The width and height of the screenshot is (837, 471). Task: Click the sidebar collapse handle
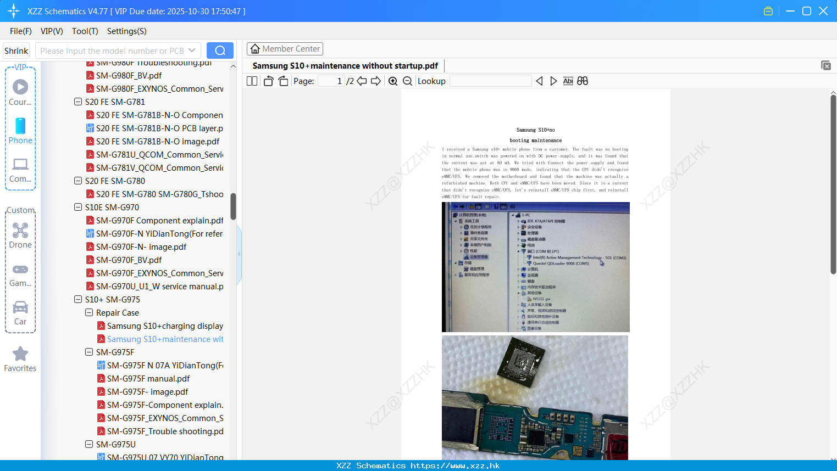239,254
